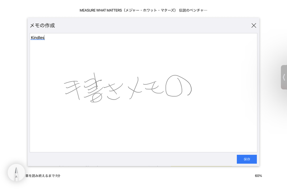The height and width of the screenshot is (189, 287).
Task: Open the side slide-over handle chevron
Action: pyautogui.click(x=284, y=77)
